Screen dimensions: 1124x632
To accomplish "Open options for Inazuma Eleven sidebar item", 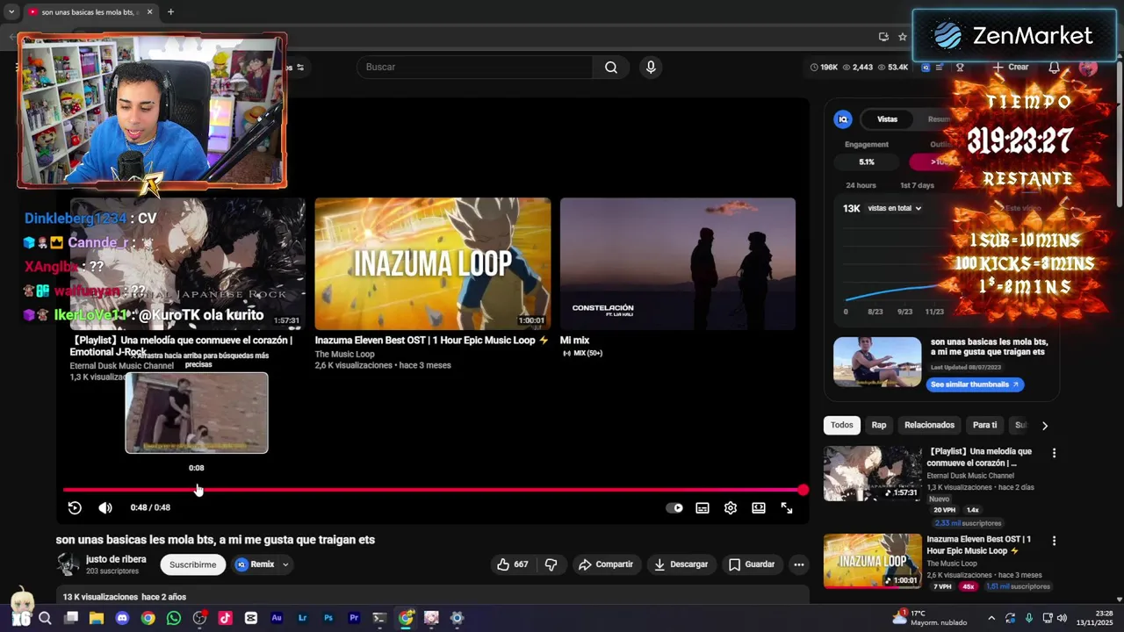I will 1054,541.
